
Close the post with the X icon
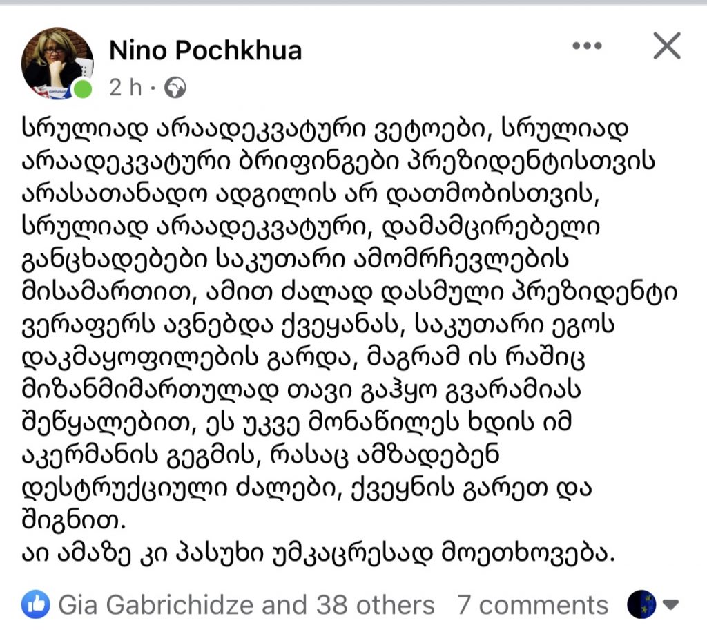667,46
